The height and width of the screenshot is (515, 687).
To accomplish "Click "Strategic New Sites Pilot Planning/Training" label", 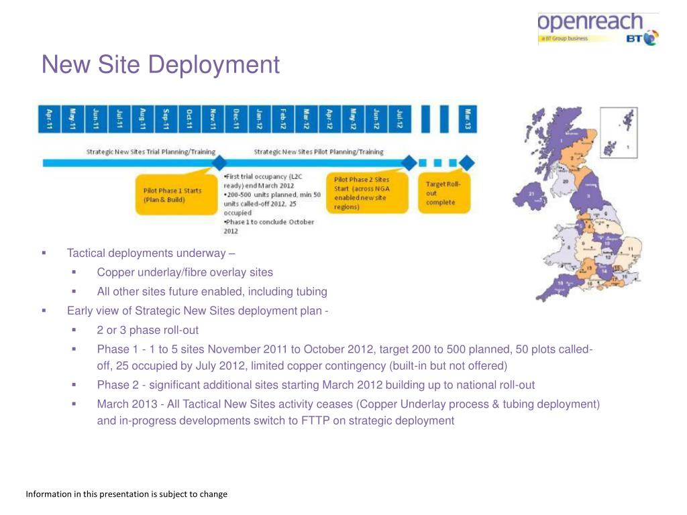I will pos(319,152).
